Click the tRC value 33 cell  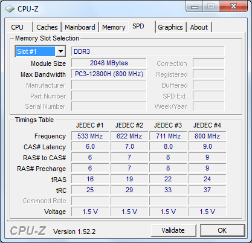(168, 190)
